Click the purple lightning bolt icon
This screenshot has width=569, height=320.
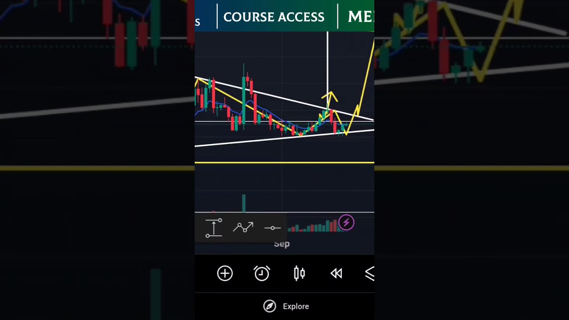[346, 223]
